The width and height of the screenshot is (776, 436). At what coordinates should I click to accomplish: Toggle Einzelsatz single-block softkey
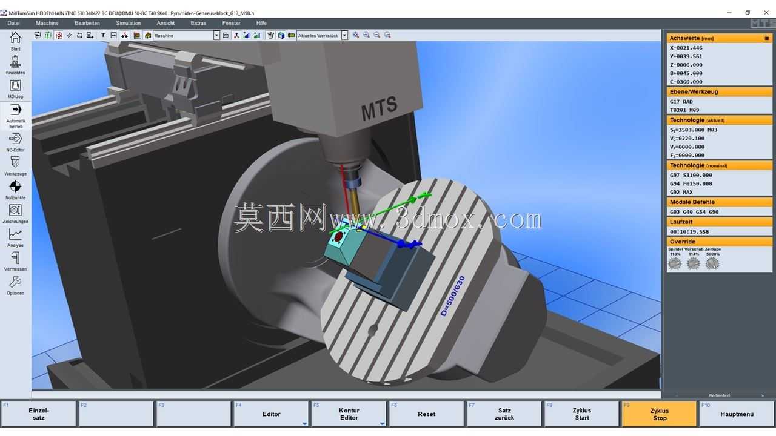click(39, 414)
